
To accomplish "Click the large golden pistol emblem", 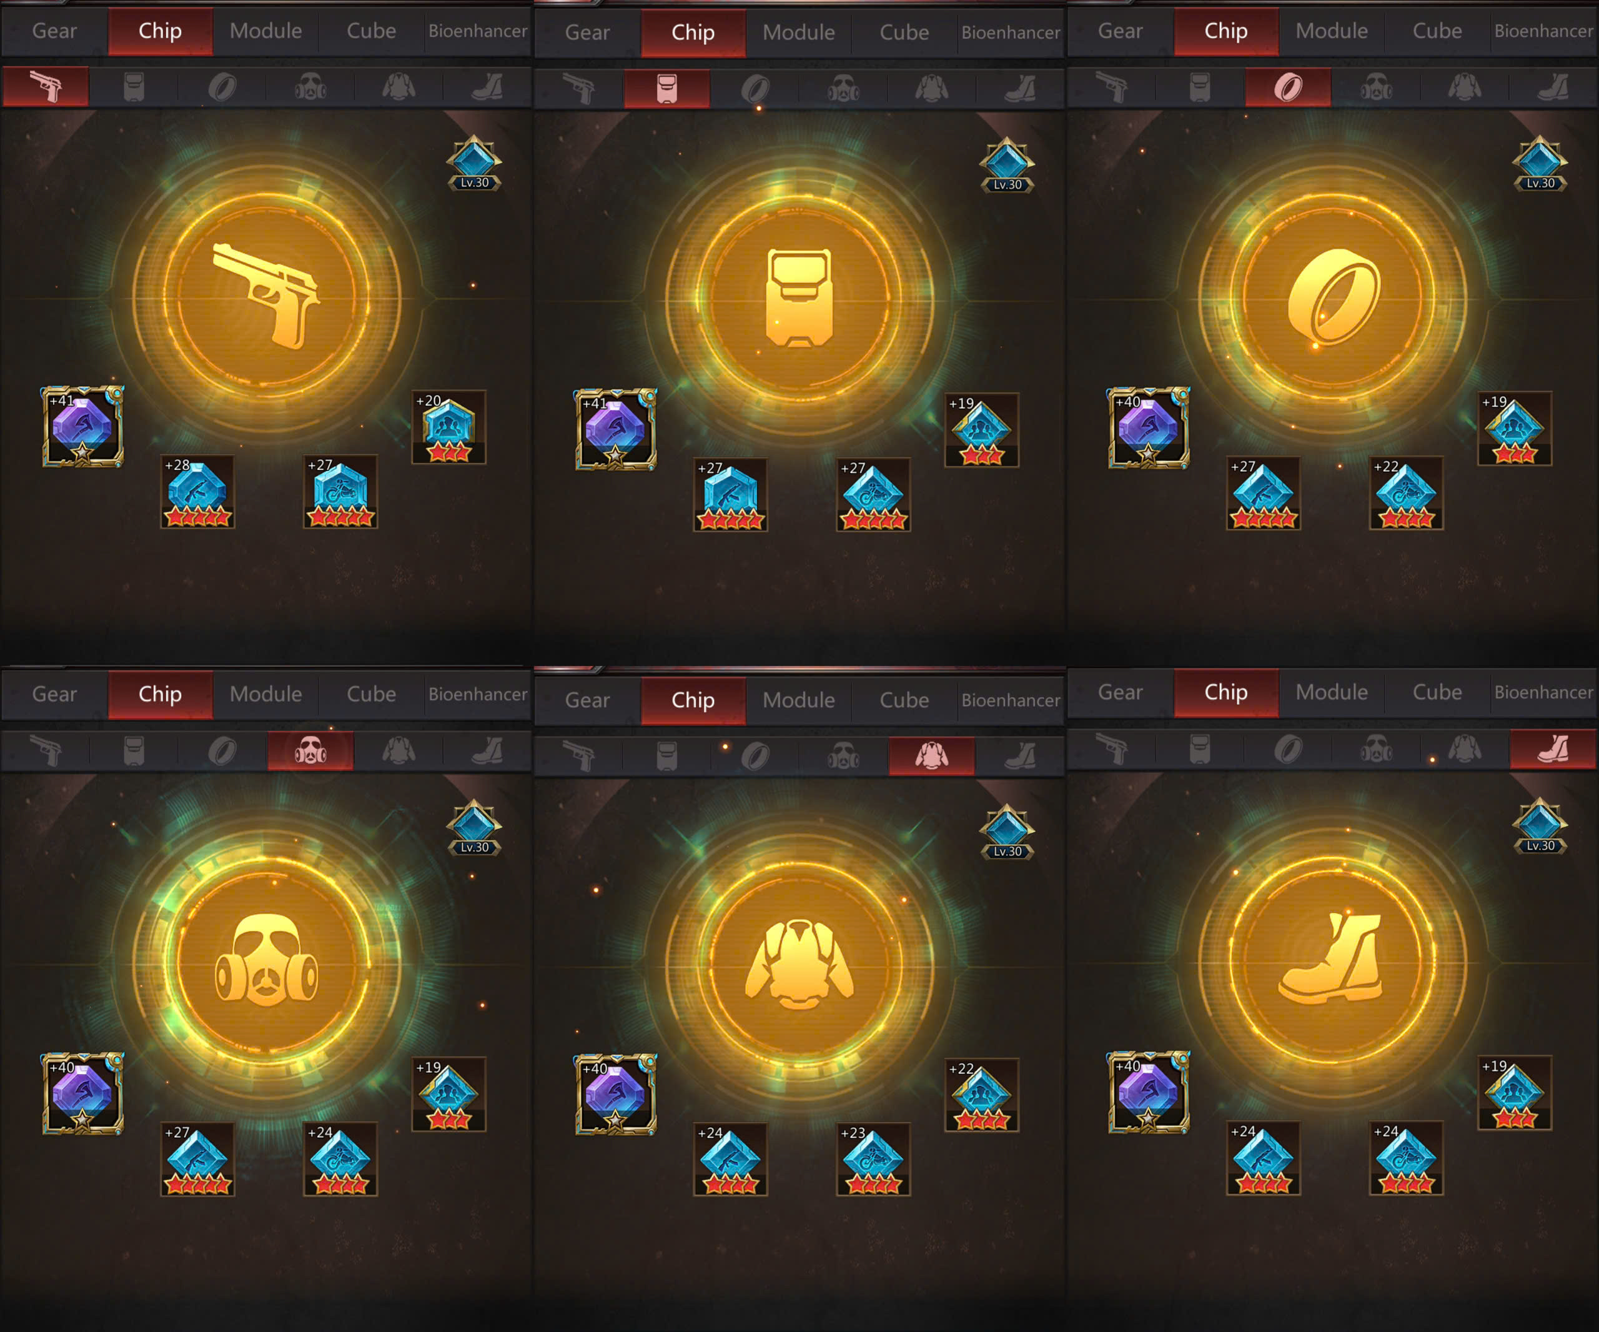I will coord(267,296).
